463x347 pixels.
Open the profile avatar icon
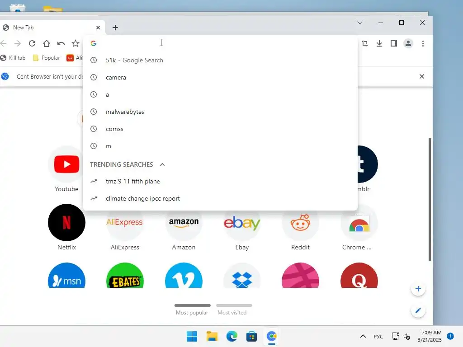pyautogui.click(x=408, y=43)
